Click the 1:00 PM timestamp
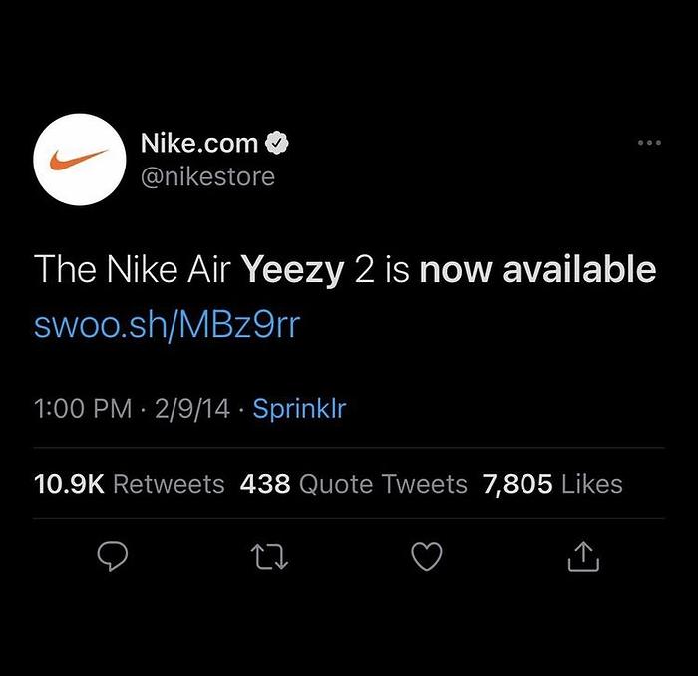Screen dimensions: 698x676 83,408
